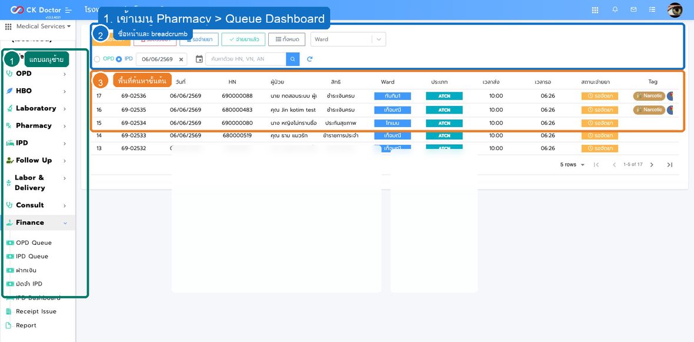Click the Pharmacy Rx icon in sidebar
This screenshot has height=342, width=694.
pyautogui.click(x=9, y=126)
